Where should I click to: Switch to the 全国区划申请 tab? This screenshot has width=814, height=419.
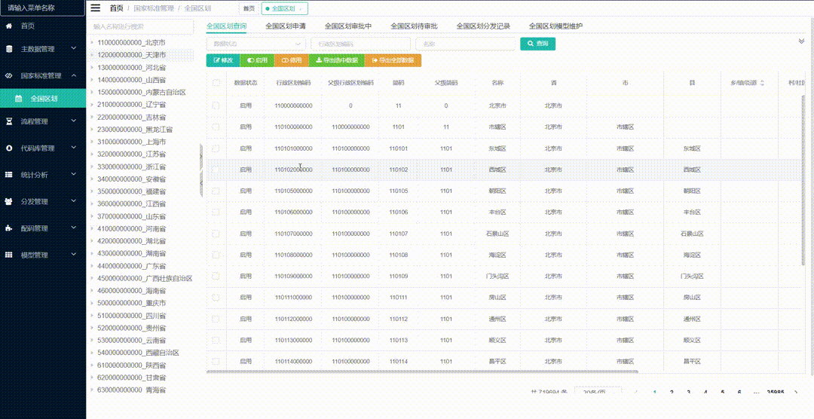tap(285, 26)
